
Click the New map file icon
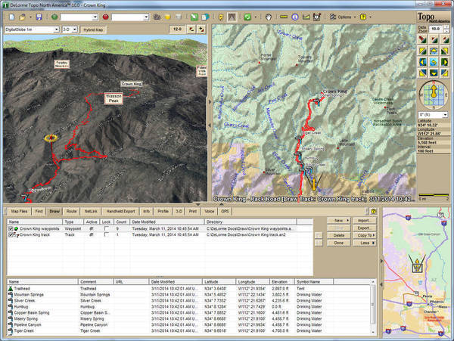(x=12, y=17)
